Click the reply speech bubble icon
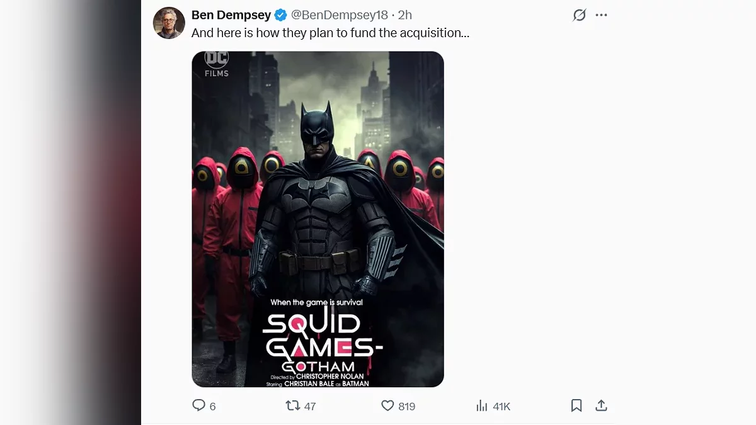 (x=198, y=405)
